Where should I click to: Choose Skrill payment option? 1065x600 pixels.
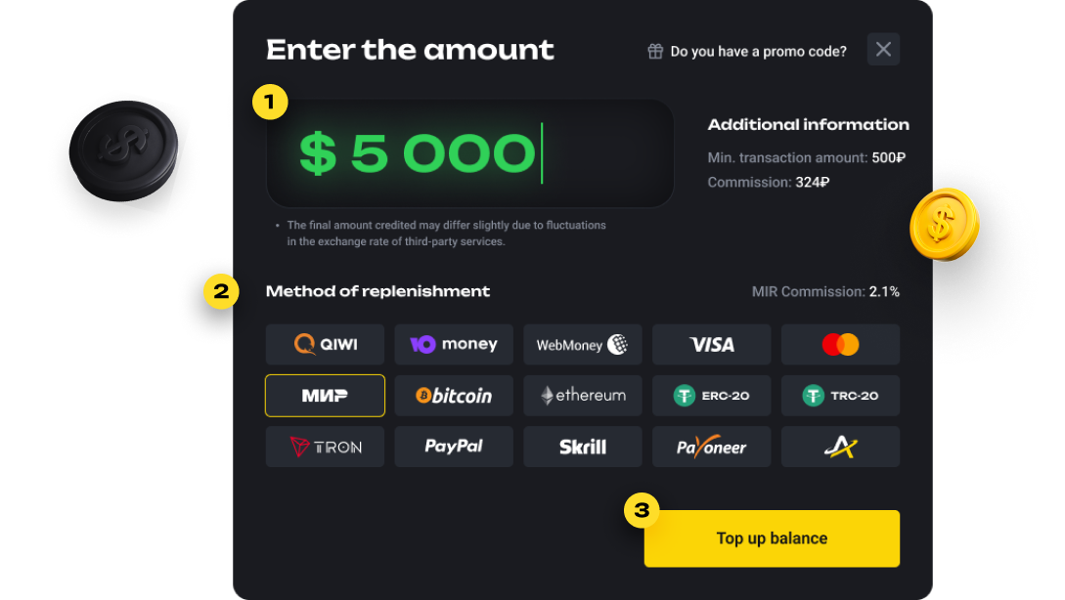tap(583, 447)
